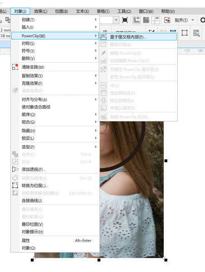Open the 帮助(H) menu

point(168,11)
